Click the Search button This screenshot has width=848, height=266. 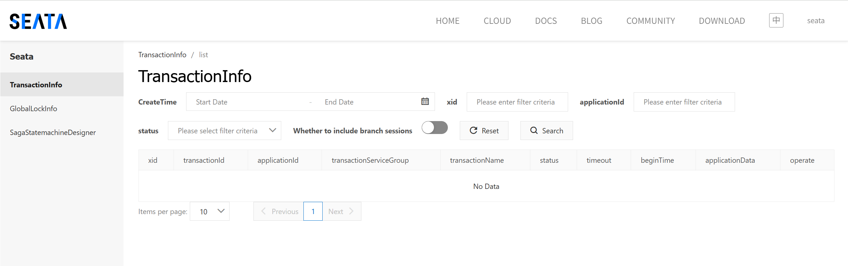[x=547, y=131]
